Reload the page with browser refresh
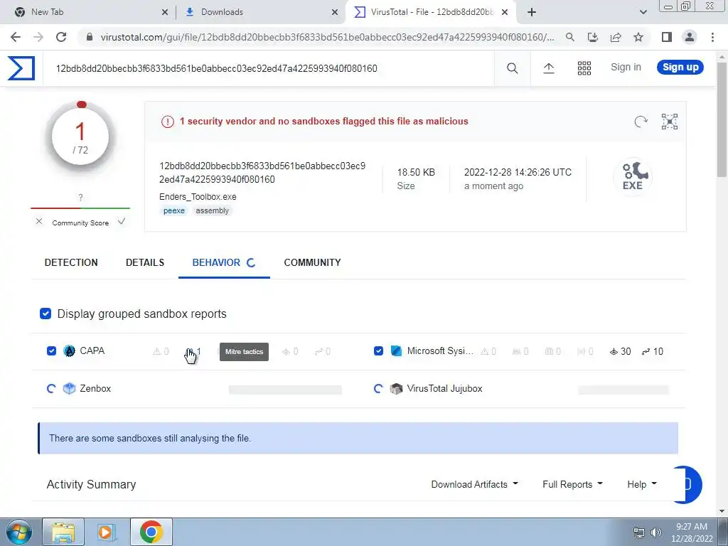728x546 pixels. 61,37
